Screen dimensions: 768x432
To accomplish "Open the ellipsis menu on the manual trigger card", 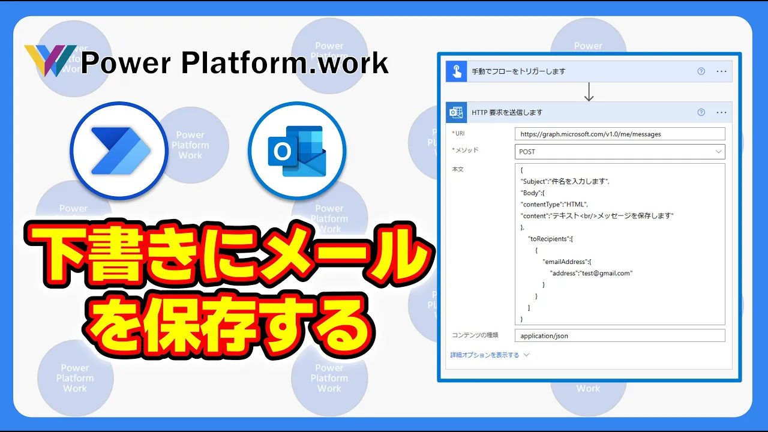I will 721,71.
